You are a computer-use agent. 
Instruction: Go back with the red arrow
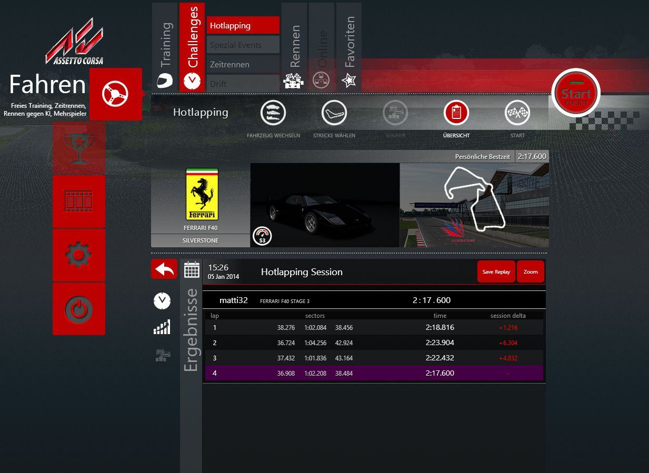[164, 269]
